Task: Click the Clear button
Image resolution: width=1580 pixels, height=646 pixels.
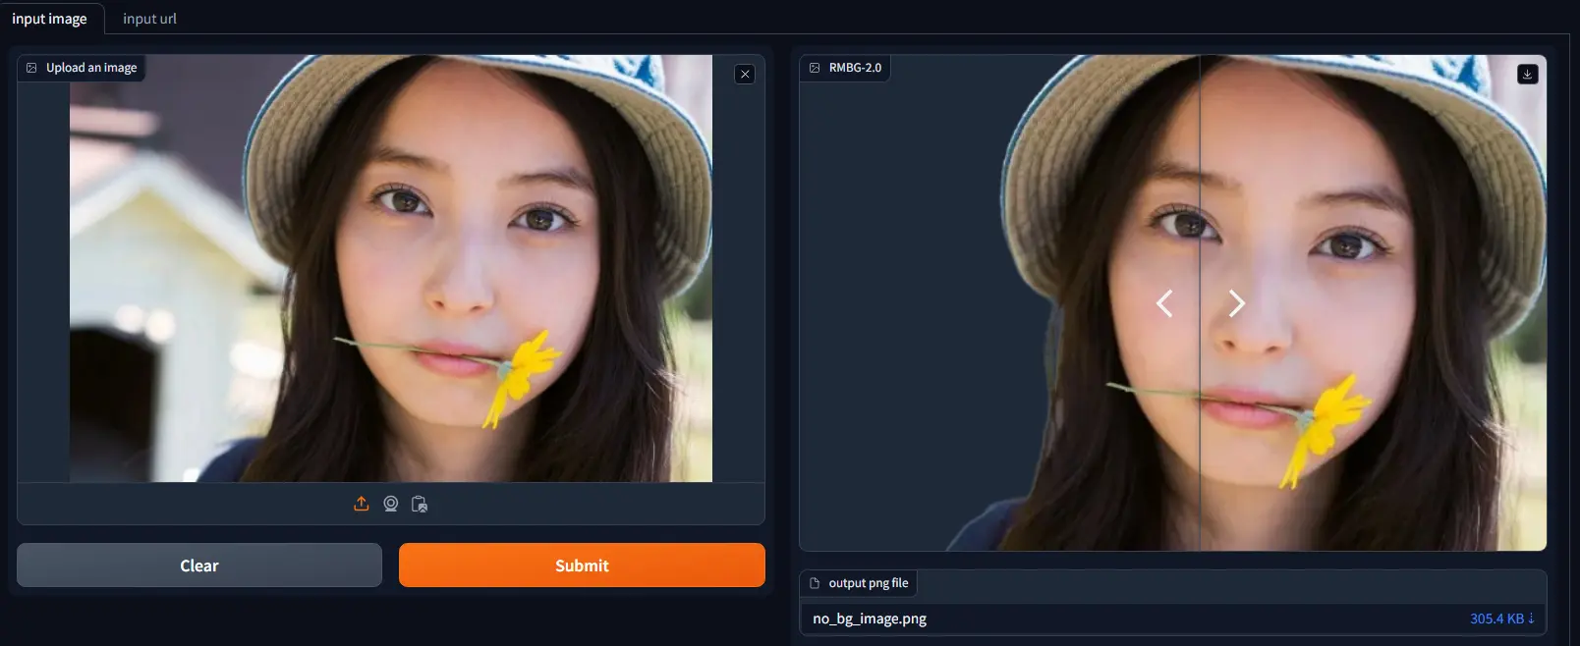Action: pyautogui.click(x=199, y=565)
